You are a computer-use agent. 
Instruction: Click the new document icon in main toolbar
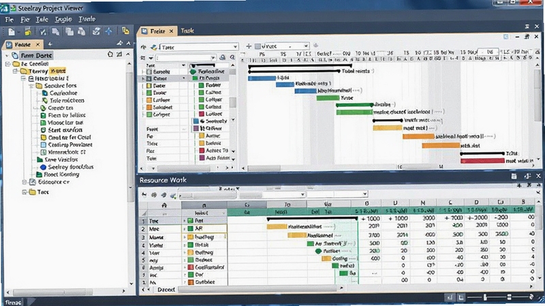(12, 32)
